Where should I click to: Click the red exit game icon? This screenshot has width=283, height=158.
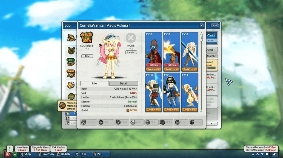click(7, 154)
